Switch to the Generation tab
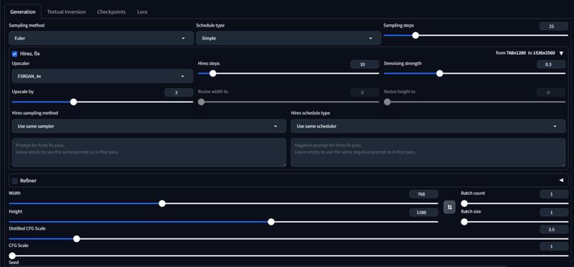This screenshot has height=267, width=574. pyautogui.click(x=23, y=11)
